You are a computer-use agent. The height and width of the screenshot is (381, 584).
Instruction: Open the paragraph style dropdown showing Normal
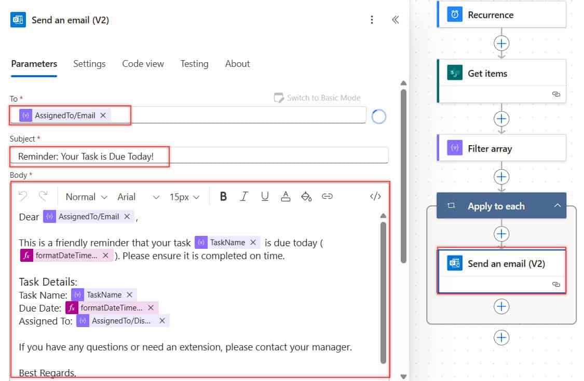(86, 196)
